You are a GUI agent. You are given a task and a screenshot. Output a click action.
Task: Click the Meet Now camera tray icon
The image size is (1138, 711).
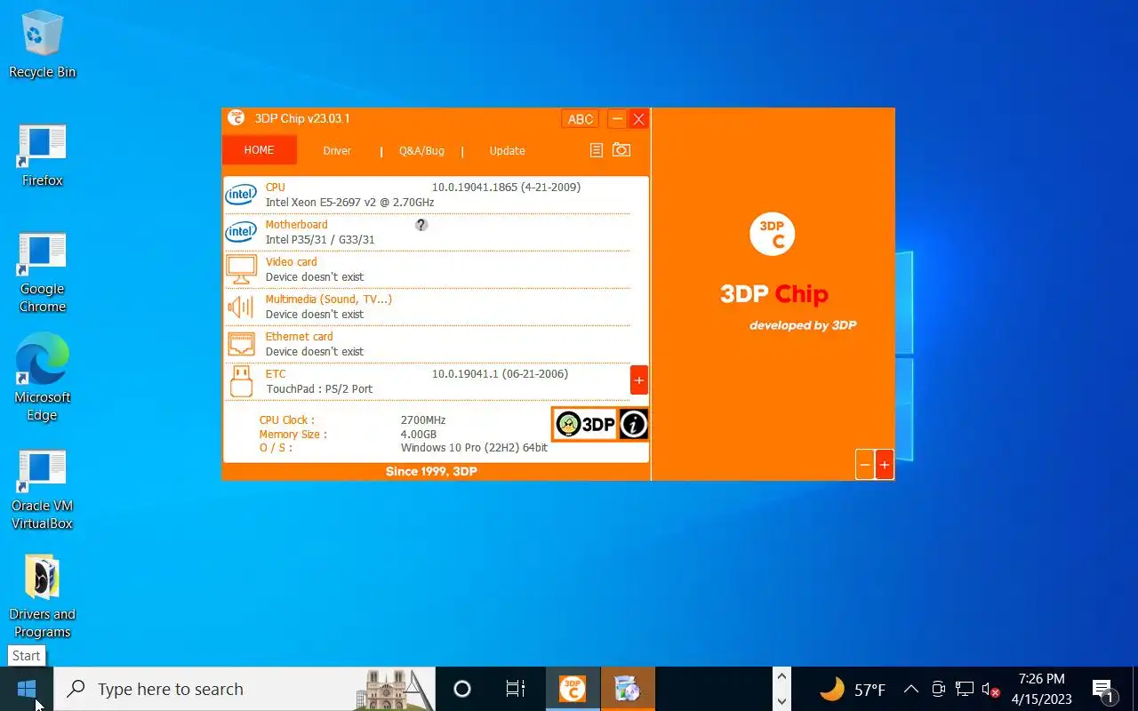pos(938,689)
